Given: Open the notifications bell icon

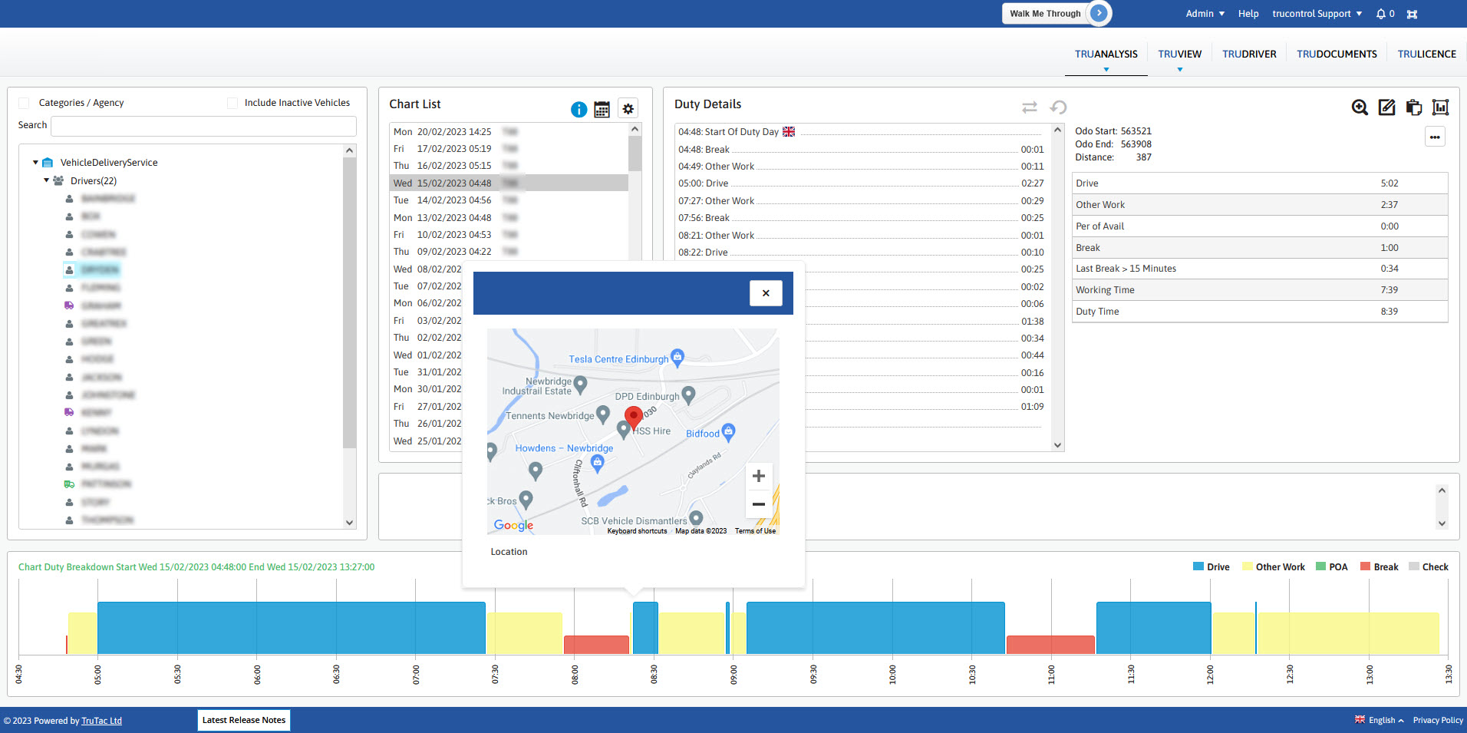Looking at the screenshot, I should point(1381,14).
